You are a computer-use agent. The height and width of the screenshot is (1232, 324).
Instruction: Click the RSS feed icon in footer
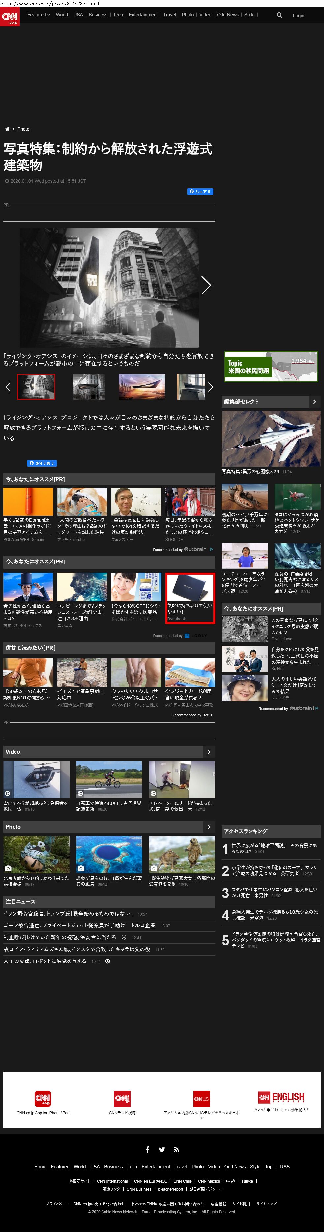point(176,1150)
